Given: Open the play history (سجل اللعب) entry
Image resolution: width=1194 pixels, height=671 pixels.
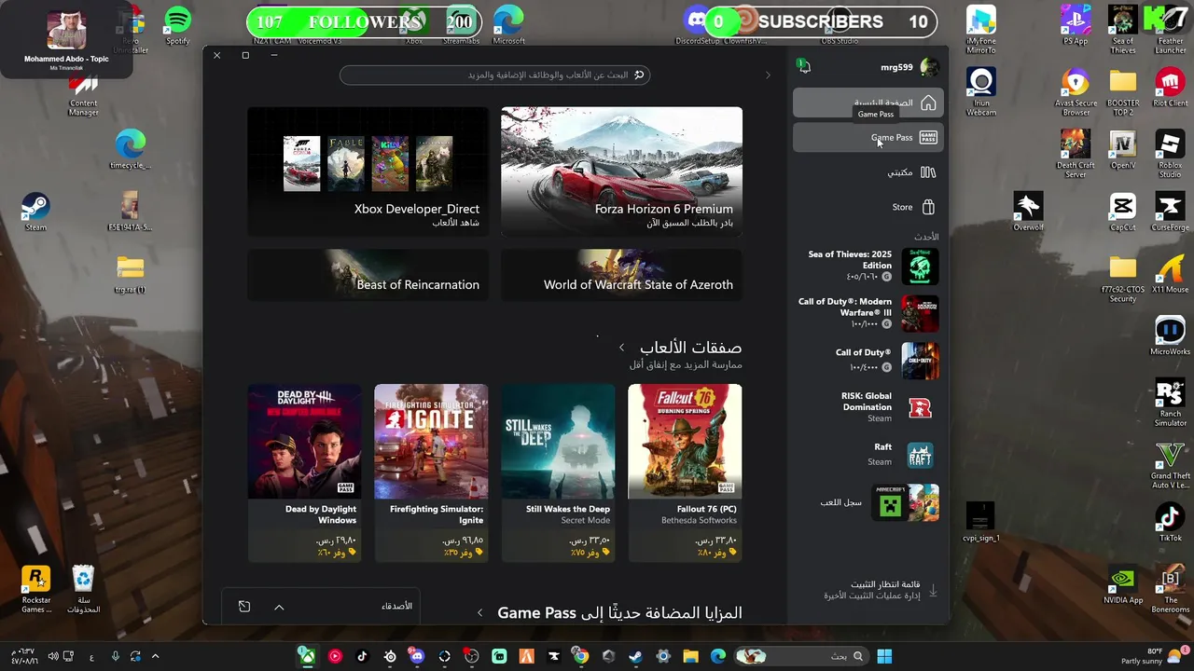Looking at the screenshot, I should [x=868, y=502].
